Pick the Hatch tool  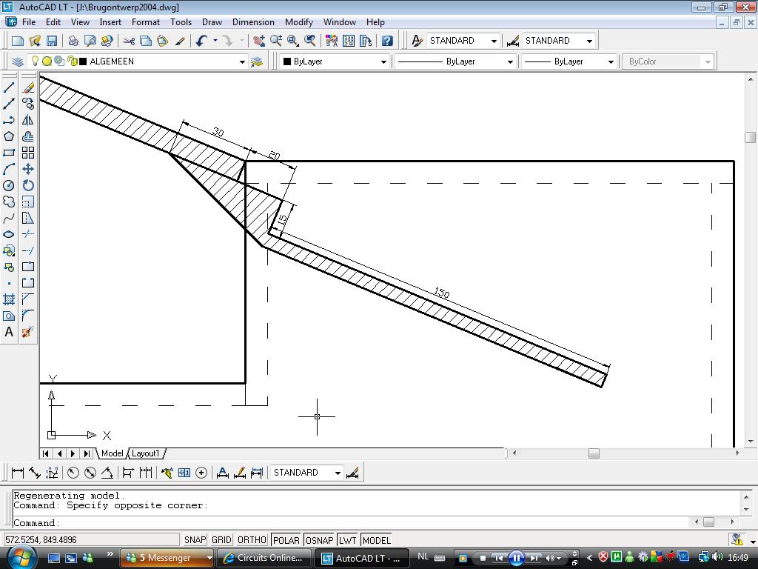(9, 299)
